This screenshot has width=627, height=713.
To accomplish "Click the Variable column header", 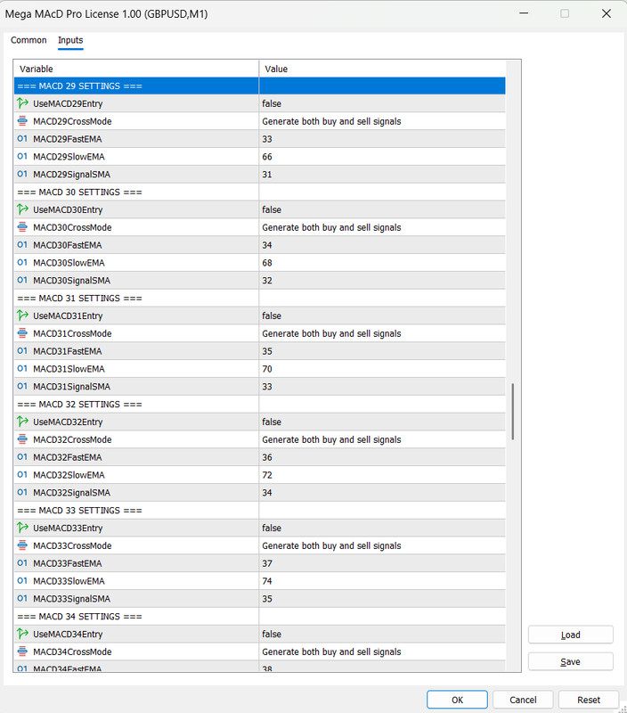I will 136,69.
